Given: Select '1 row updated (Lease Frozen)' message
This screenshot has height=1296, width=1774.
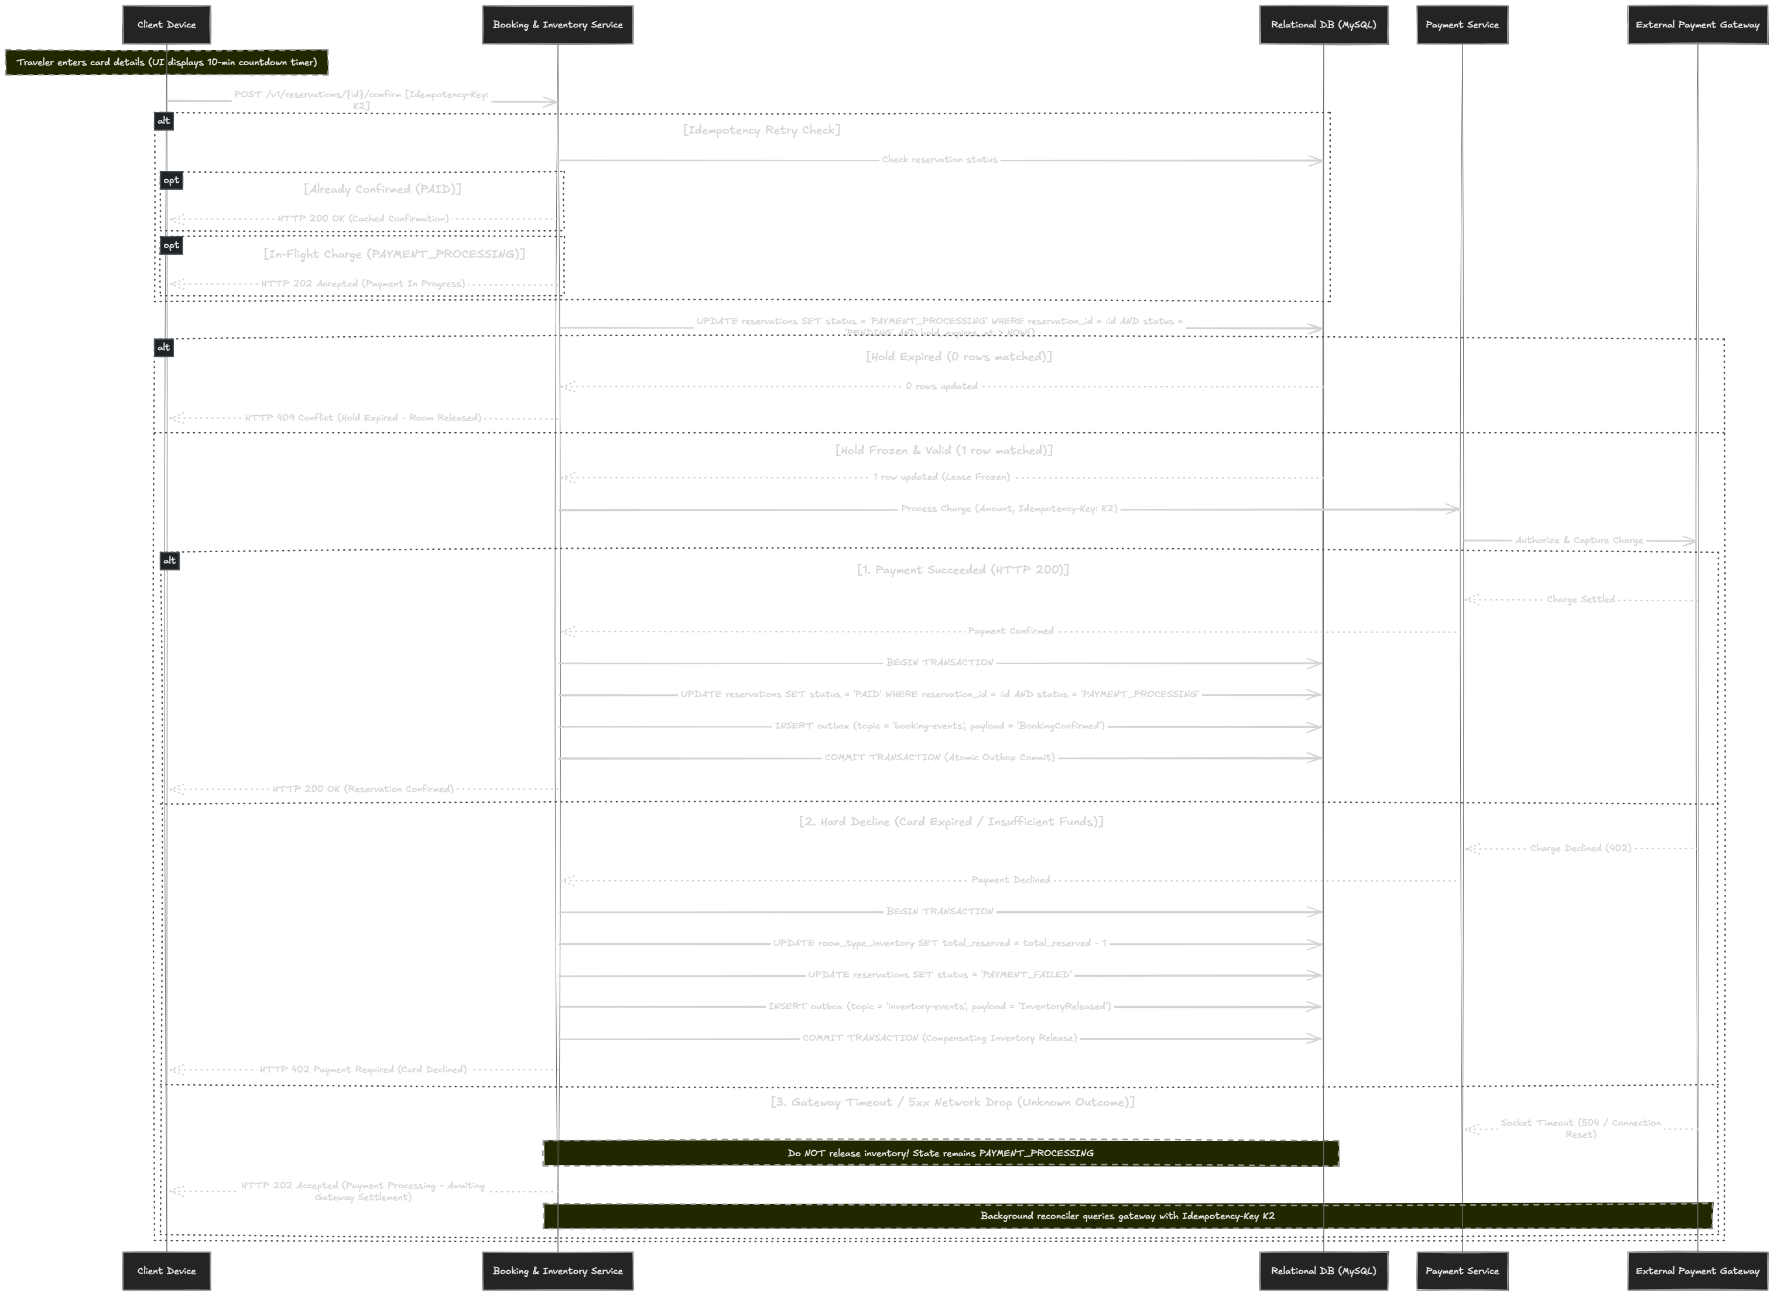Looking at the screenshot, I should click(x=941, y=477).
